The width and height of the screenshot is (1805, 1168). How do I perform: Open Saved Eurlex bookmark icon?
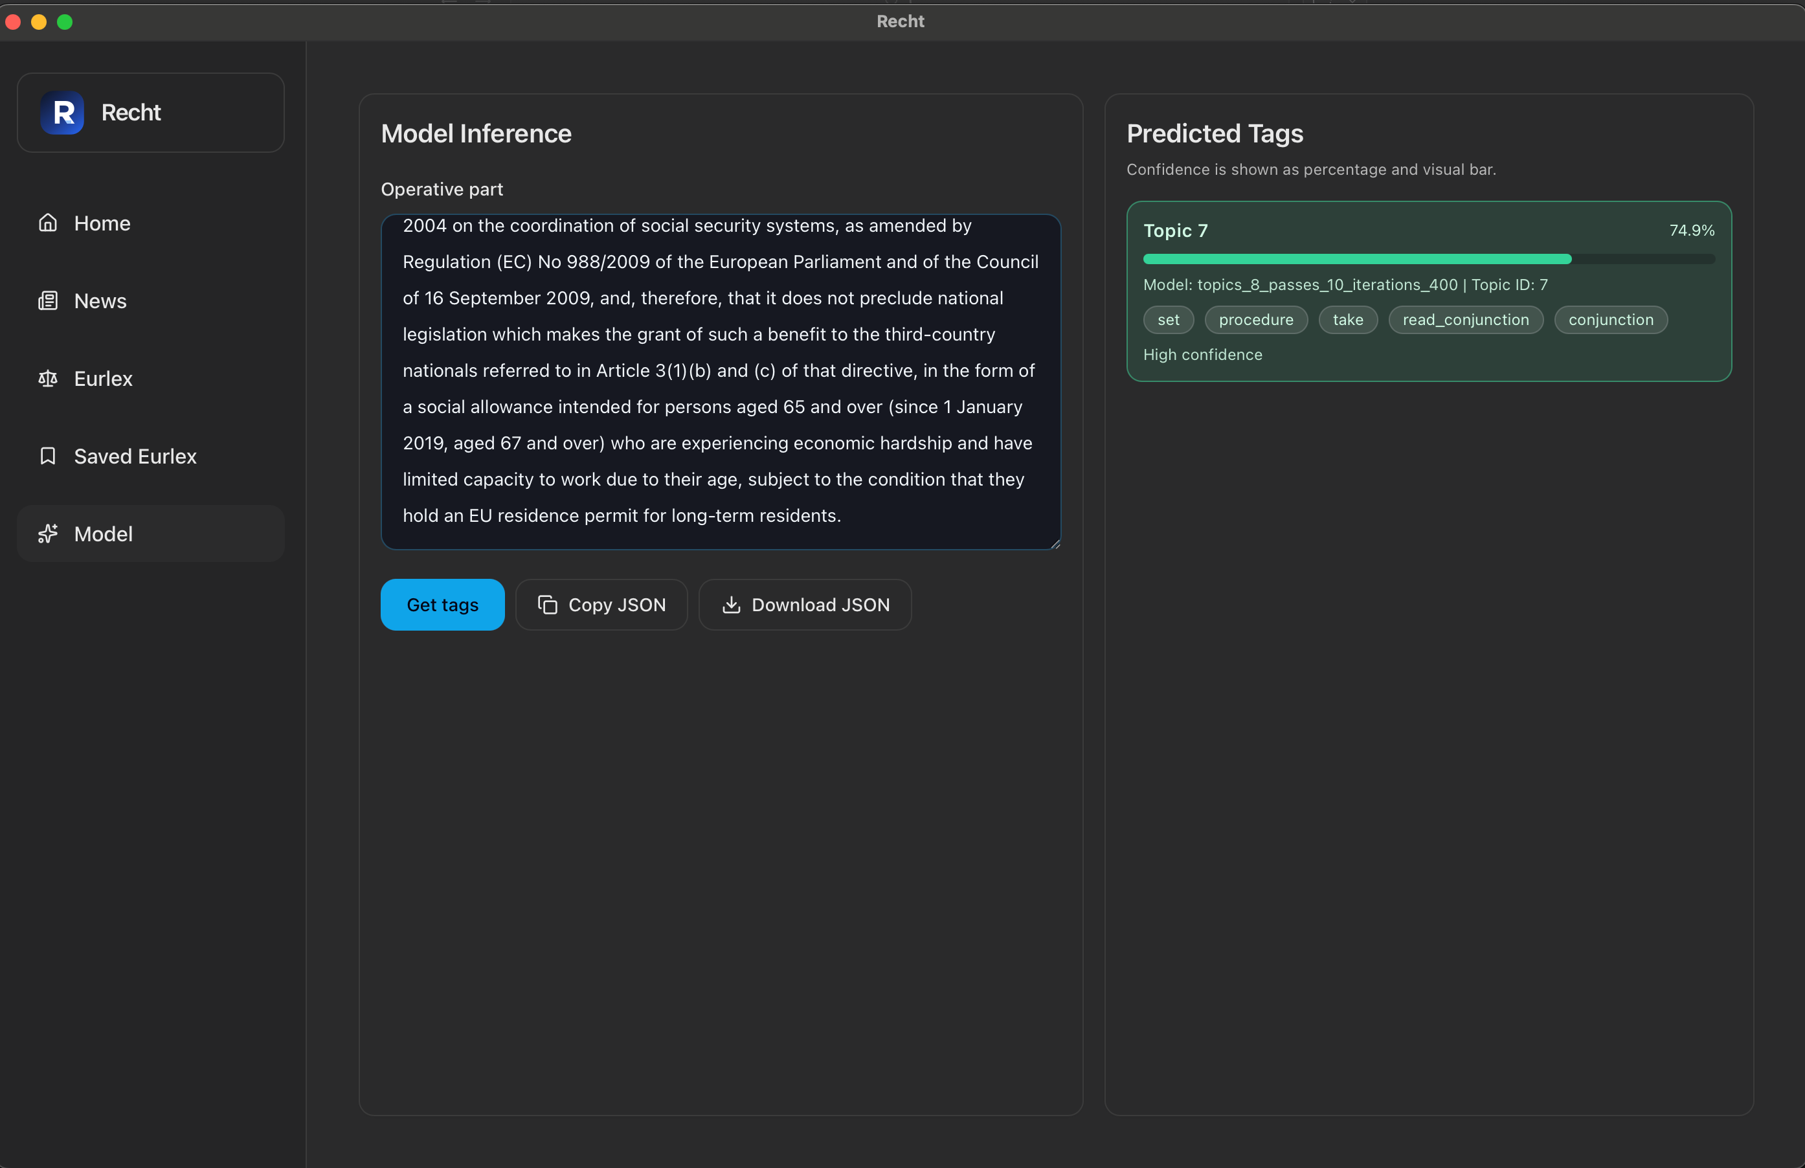[x=48, y=456]
